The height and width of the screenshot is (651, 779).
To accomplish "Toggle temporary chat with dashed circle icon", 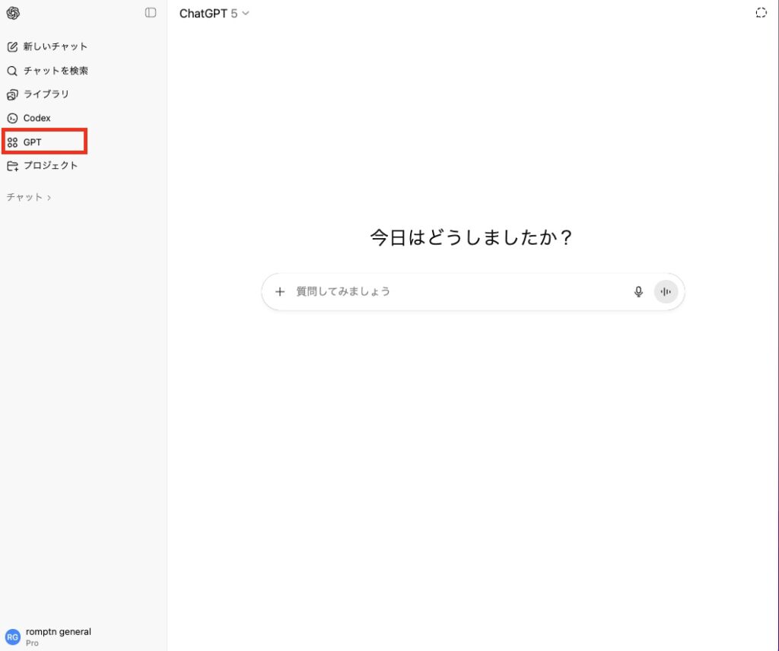I will [761, 13].
